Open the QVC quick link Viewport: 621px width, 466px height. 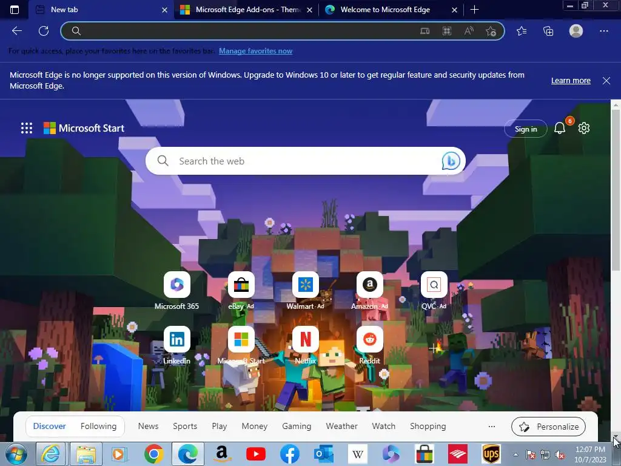click(x=434, y=291)
